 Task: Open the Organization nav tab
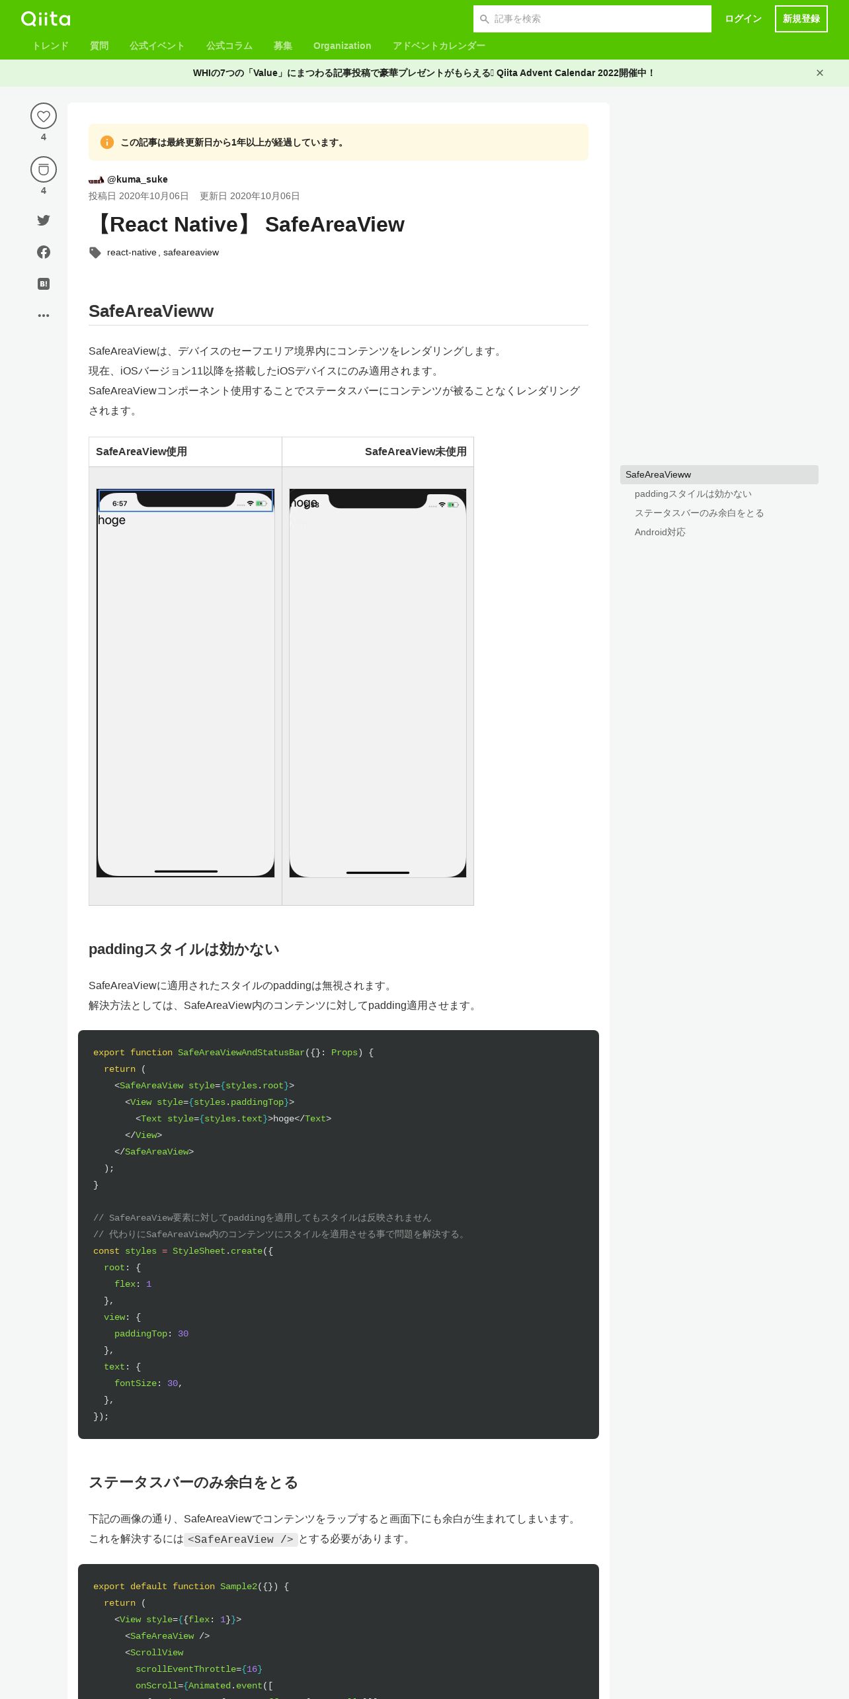(x=343, y=46)
